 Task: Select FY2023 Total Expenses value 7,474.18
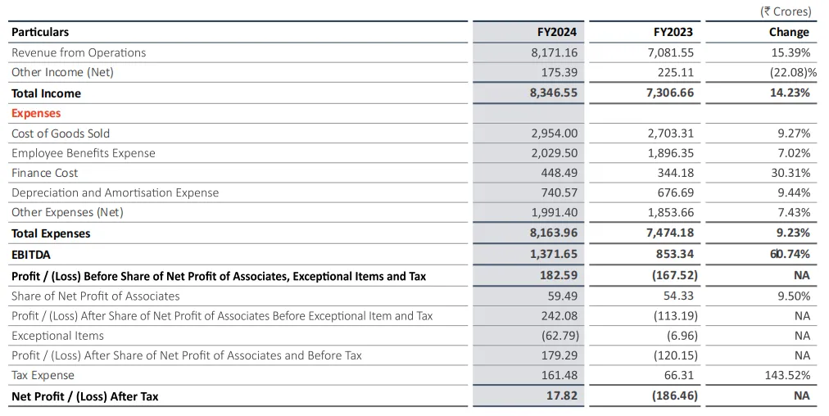tap(670, 233)
